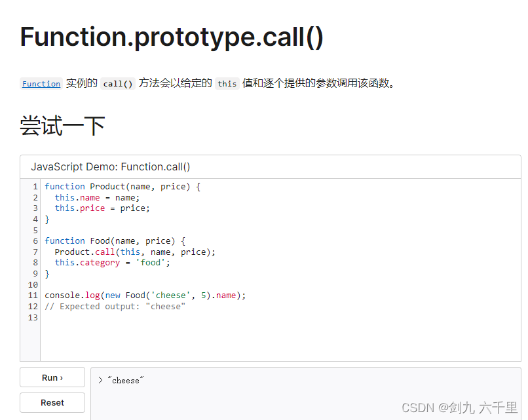Click line number 7 in the editor

35,252
